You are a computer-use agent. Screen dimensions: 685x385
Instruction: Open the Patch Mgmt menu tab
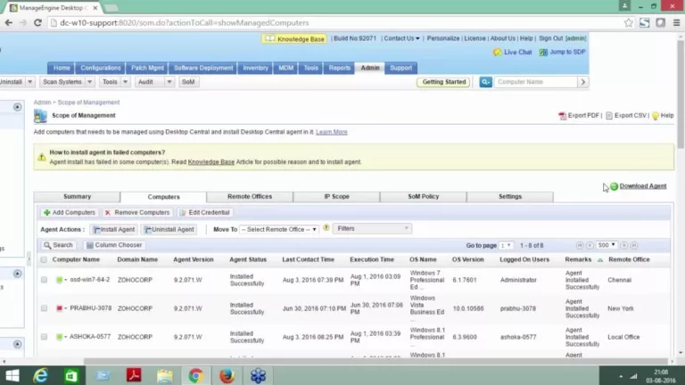[146, 68]
